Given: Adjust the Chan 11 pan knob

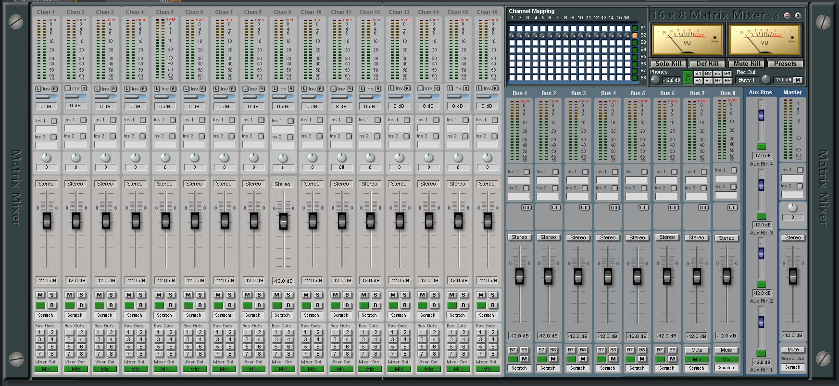Looking at the screenshot, I should coord(341,157).
